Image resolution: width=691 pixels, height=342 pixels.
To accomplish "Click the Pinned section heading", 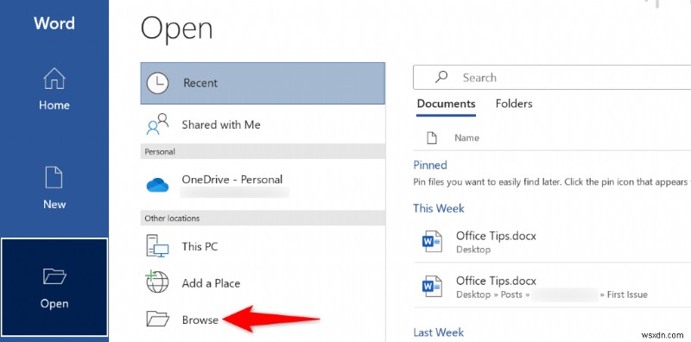I will tap(430, 165).
